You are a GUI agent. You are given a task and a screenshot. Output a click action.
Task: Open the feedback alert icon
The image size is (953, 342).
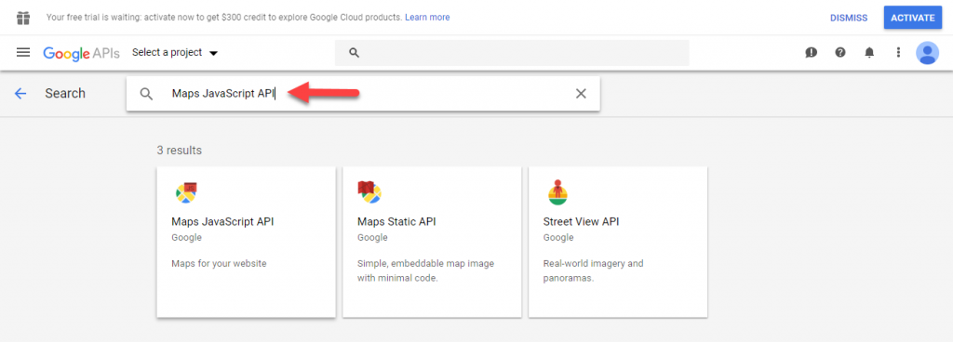tap(811, 53)
